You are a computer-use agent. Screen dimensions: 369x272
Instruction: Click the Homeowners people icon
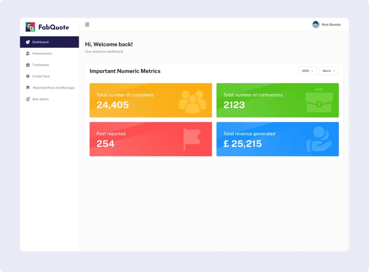tap(28, 53)
